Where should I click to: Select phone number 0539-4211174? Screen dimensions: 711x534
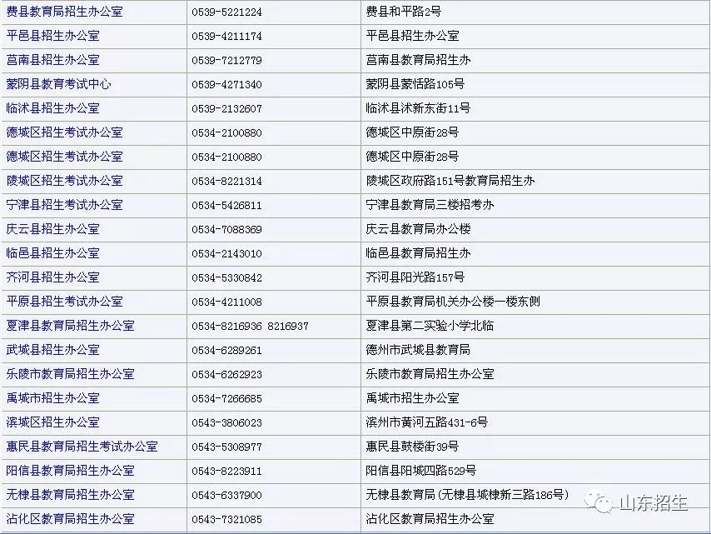coord(226,37)
